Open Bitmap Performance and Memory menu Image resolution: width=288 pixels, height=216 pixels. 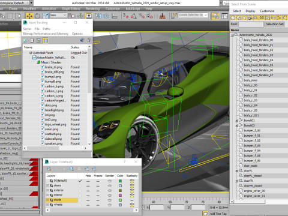[46, 34]
